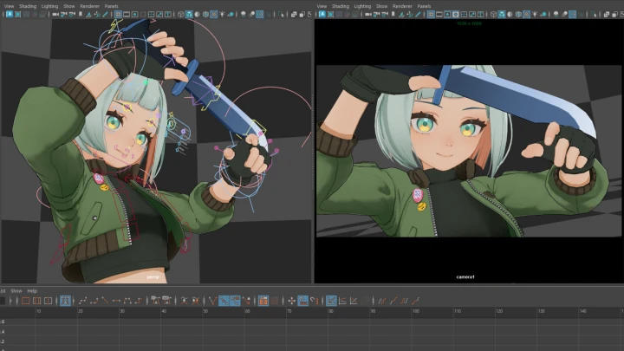This screenshot has height=351, width=624.
Task: Click frame 100 on Graph Editor ruler
Action: [x=416, y=311]
